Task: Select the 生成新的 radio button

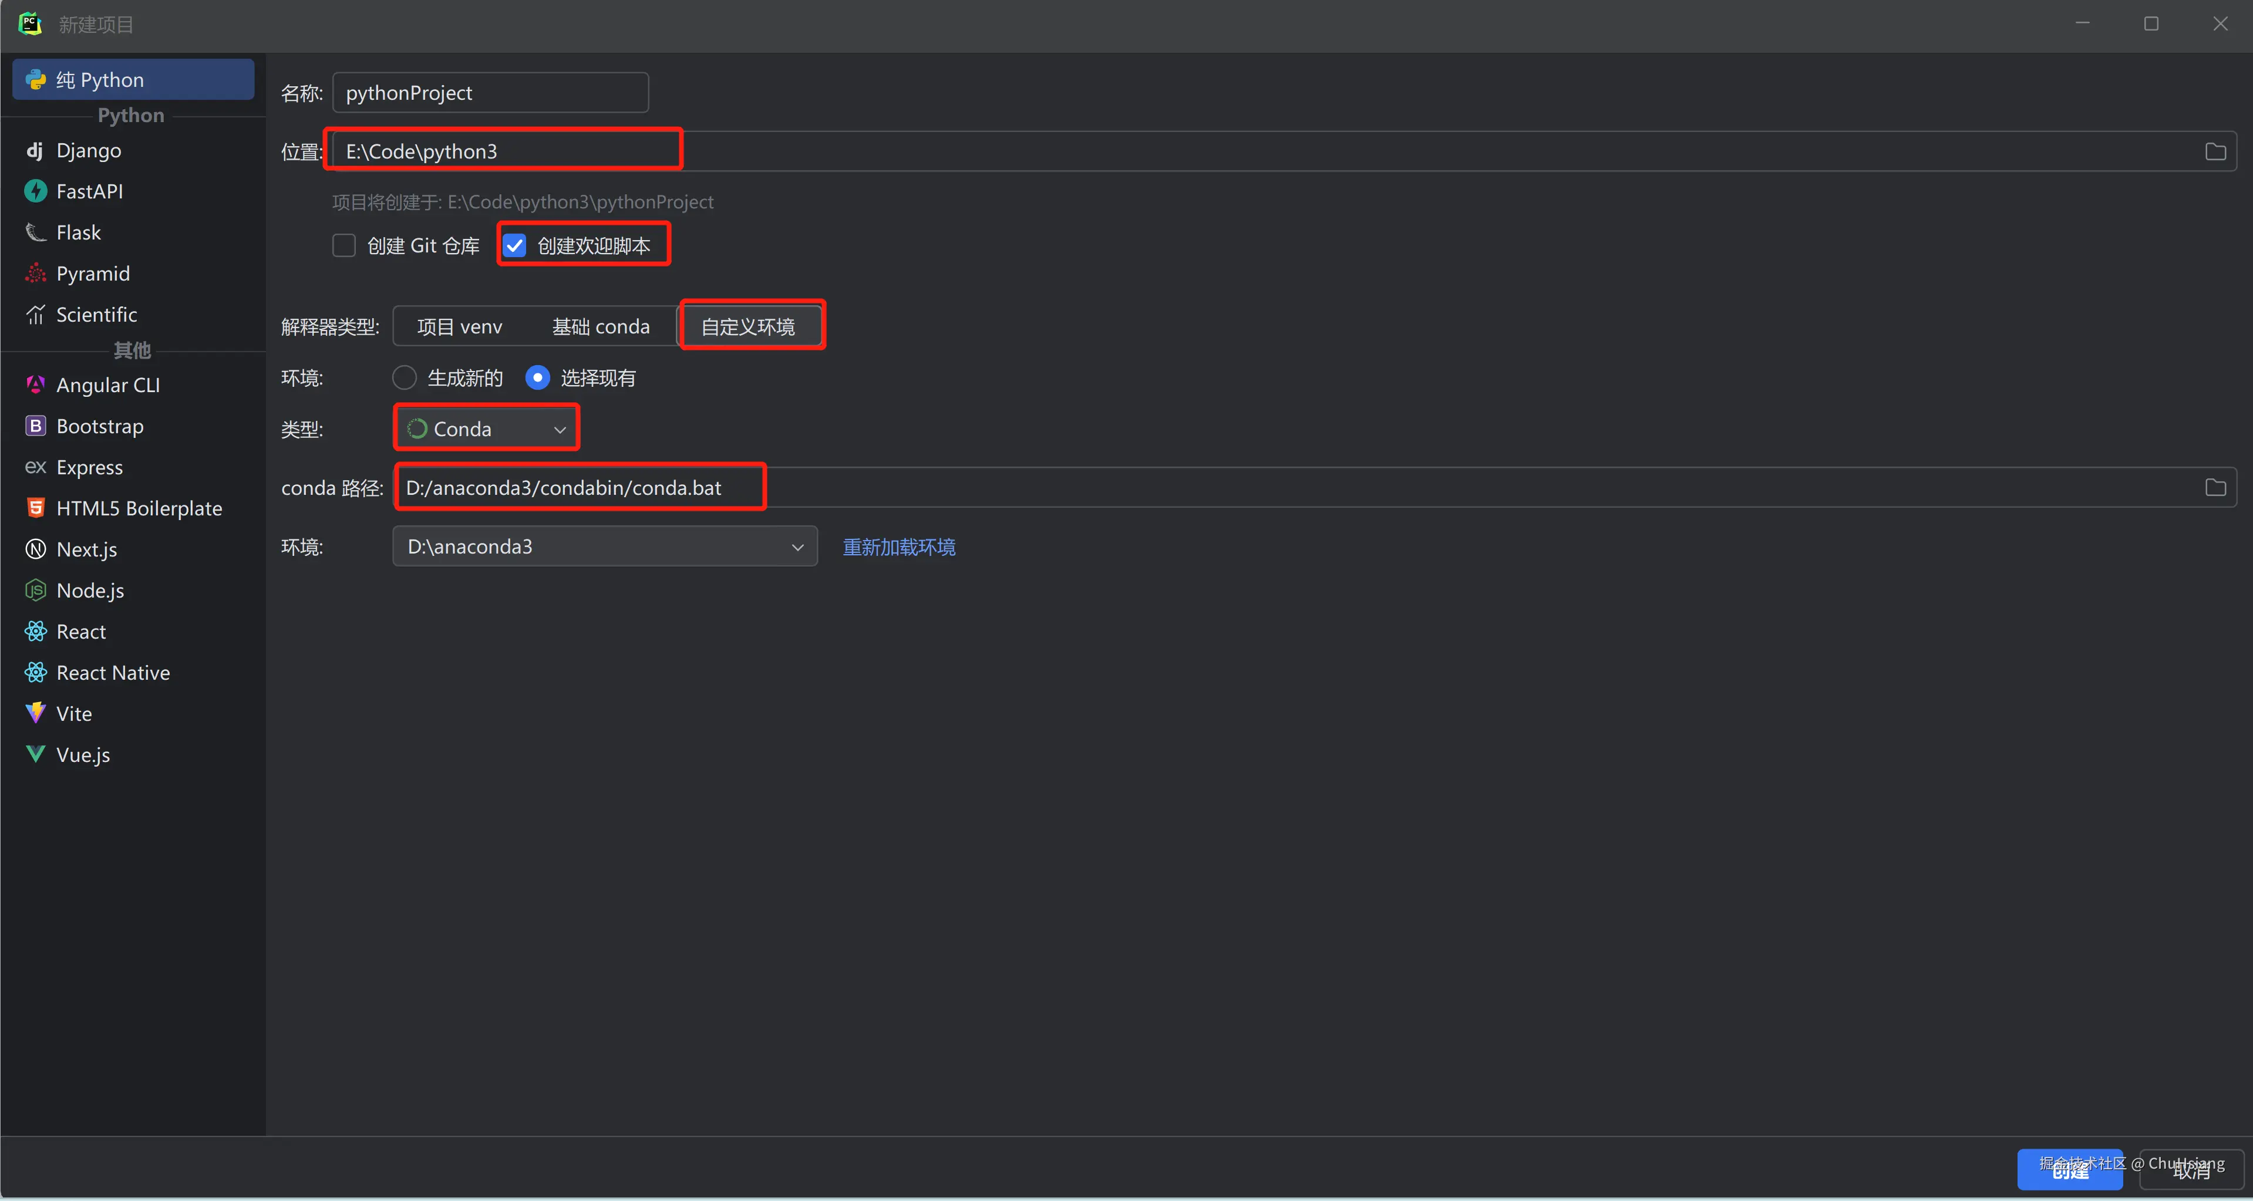Action: pos(404,377)
